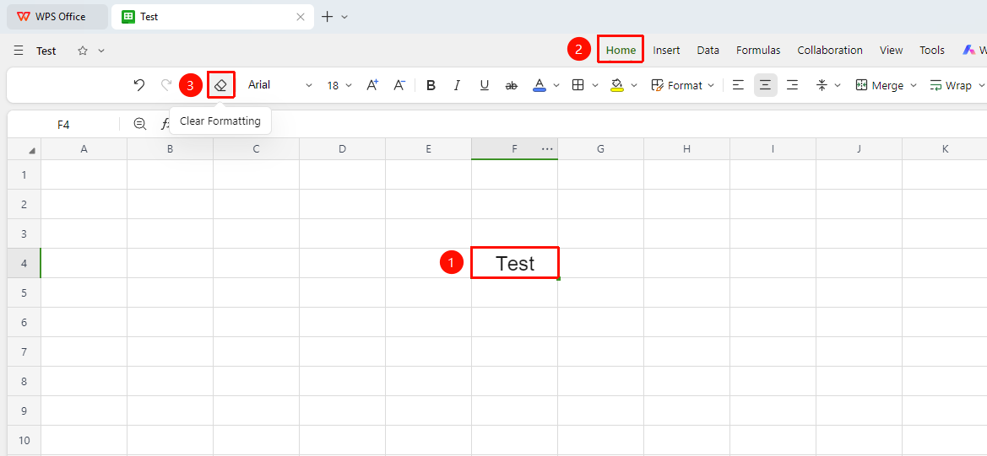Viewport: 987px width, 456px height.
Task: Click the plus new tab icon
Action: click(x=327, y=17)
